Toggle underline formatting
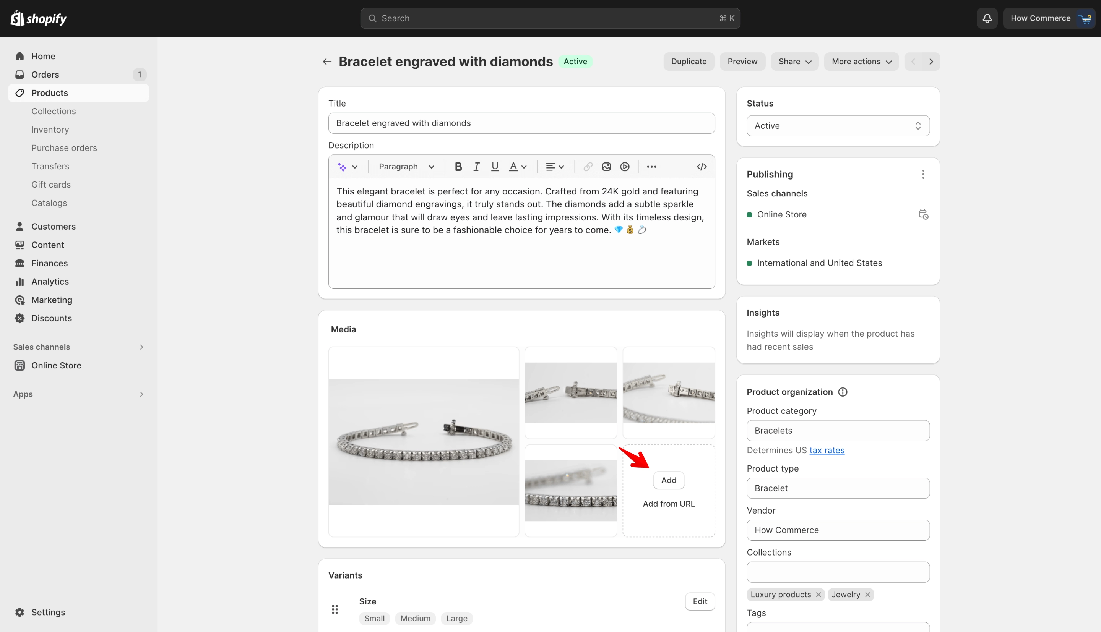1101x632 pixels. pos(495,167)
